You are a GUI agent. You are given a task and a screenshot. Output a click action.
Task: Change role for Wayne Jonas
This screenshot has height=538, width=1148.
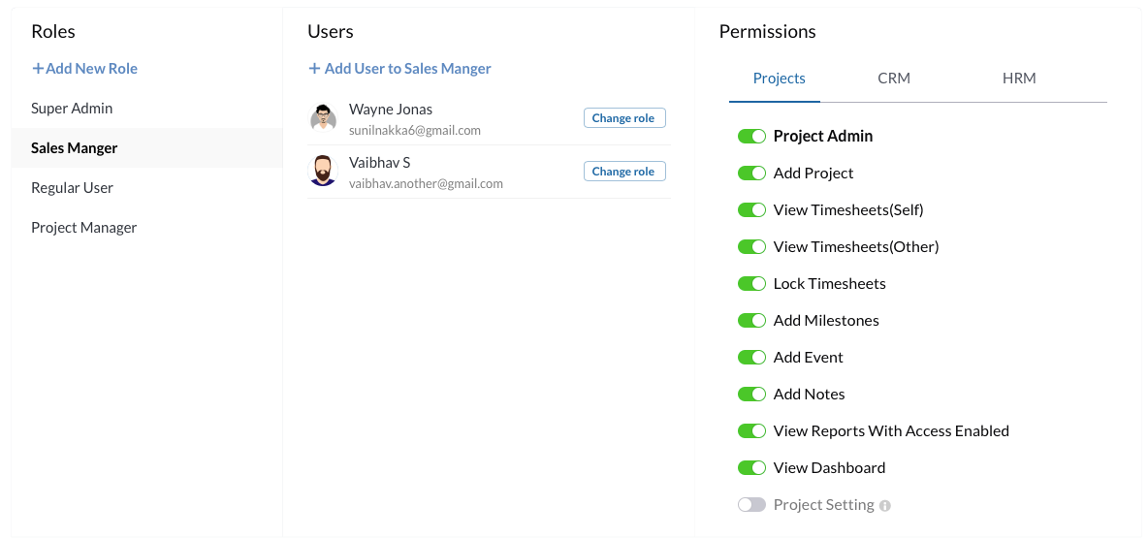coord(623,118)
